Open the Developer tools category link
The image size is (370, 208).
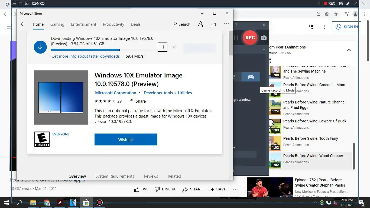point(158,93)
